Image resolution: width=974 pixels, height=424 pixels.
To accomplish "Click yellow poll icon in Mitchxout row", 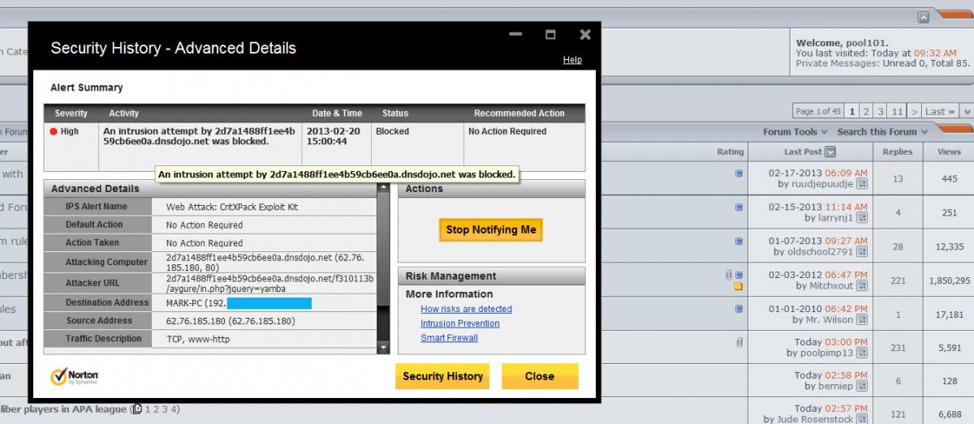I will tap(739, 286).
